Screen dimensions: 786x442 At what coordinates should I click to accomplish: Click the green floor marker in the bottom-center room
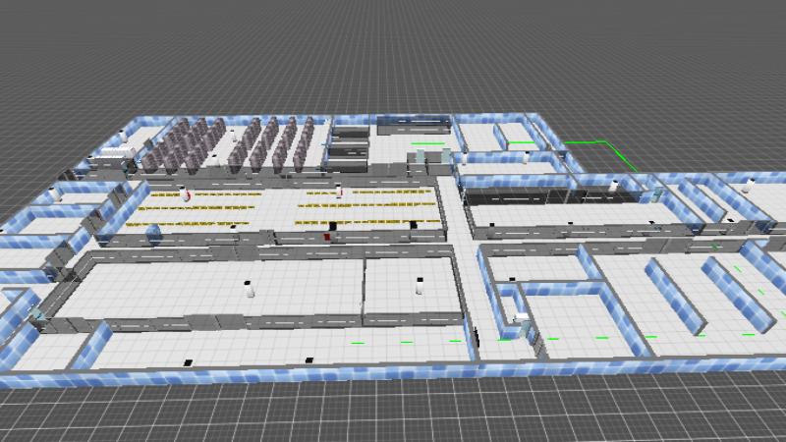coord(358,343)
